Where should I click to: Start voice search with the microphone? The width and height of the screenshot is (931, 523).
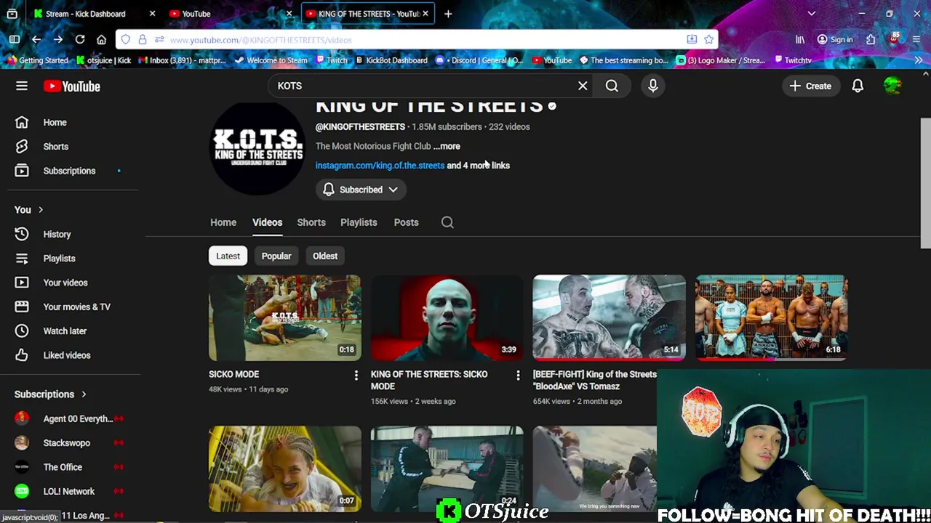tap(652, 86)
